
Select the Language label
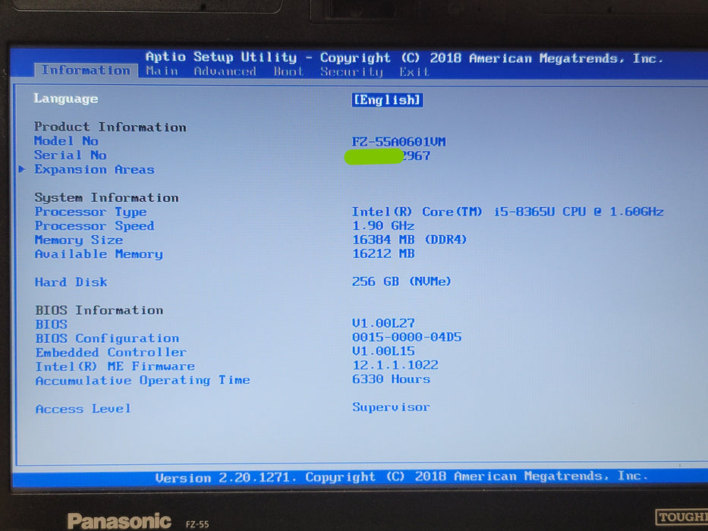[x=66, y=99]
